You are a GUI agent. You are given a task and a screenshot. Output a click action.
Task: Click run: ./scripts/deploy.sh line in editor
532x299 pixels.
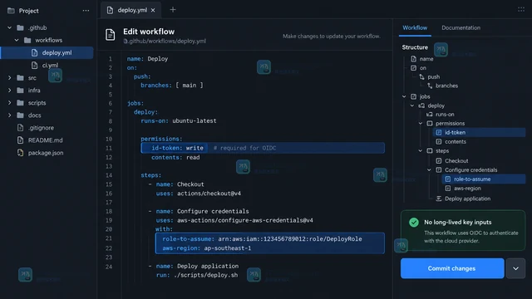tap(197, 275)
